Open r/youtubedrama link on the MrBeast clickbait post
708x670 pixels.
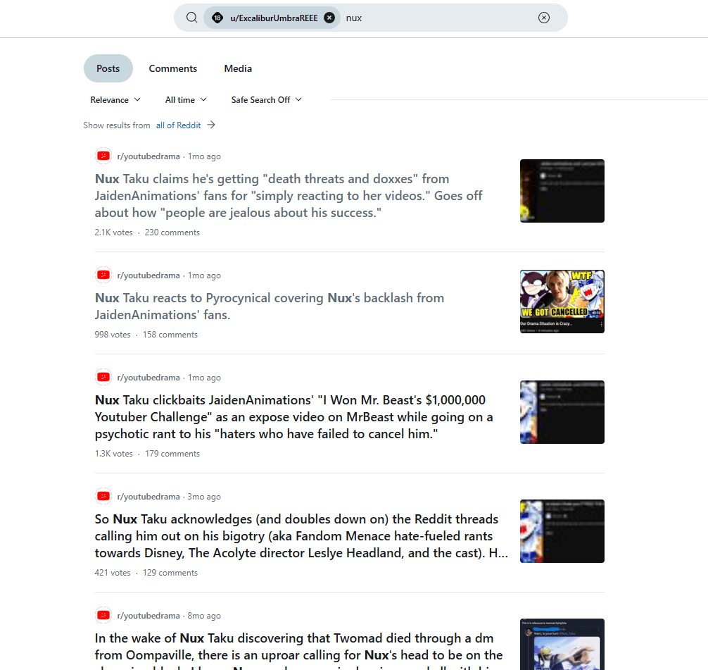pos(148,378)
